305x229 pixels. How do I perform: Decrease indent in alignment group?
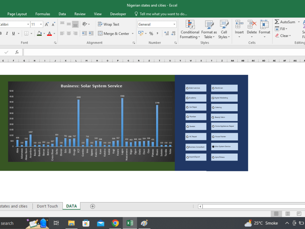(x=84, y=33)
